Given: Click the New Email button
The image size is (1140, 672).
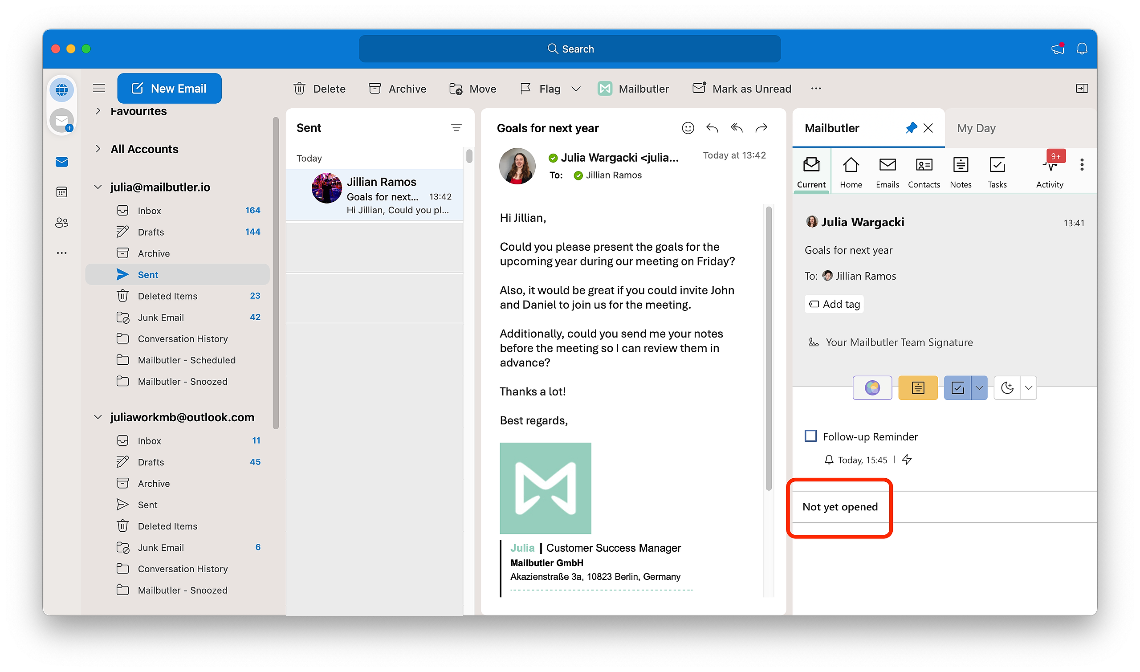Looking at the screenshot, I should click(169, 88).
